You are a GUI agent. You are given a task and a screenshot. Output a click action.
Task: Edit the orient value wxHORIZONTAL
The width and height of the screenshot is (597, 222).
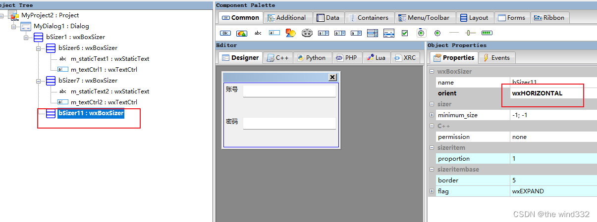tap(553, 93)
